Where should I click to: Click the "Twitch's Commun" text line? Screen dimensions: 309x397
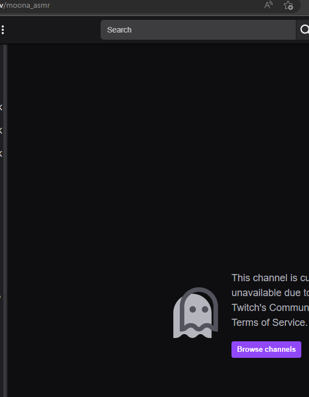point(270,308)
